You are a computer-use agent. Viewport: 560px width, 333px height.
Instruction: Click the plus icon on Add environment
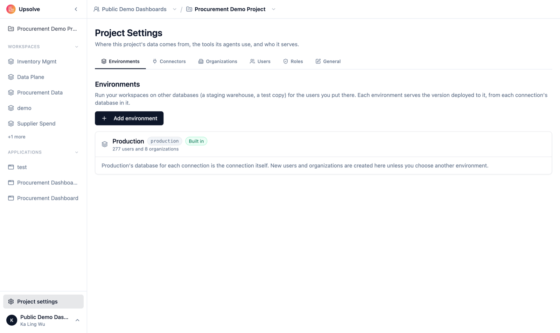pos(104,118)
